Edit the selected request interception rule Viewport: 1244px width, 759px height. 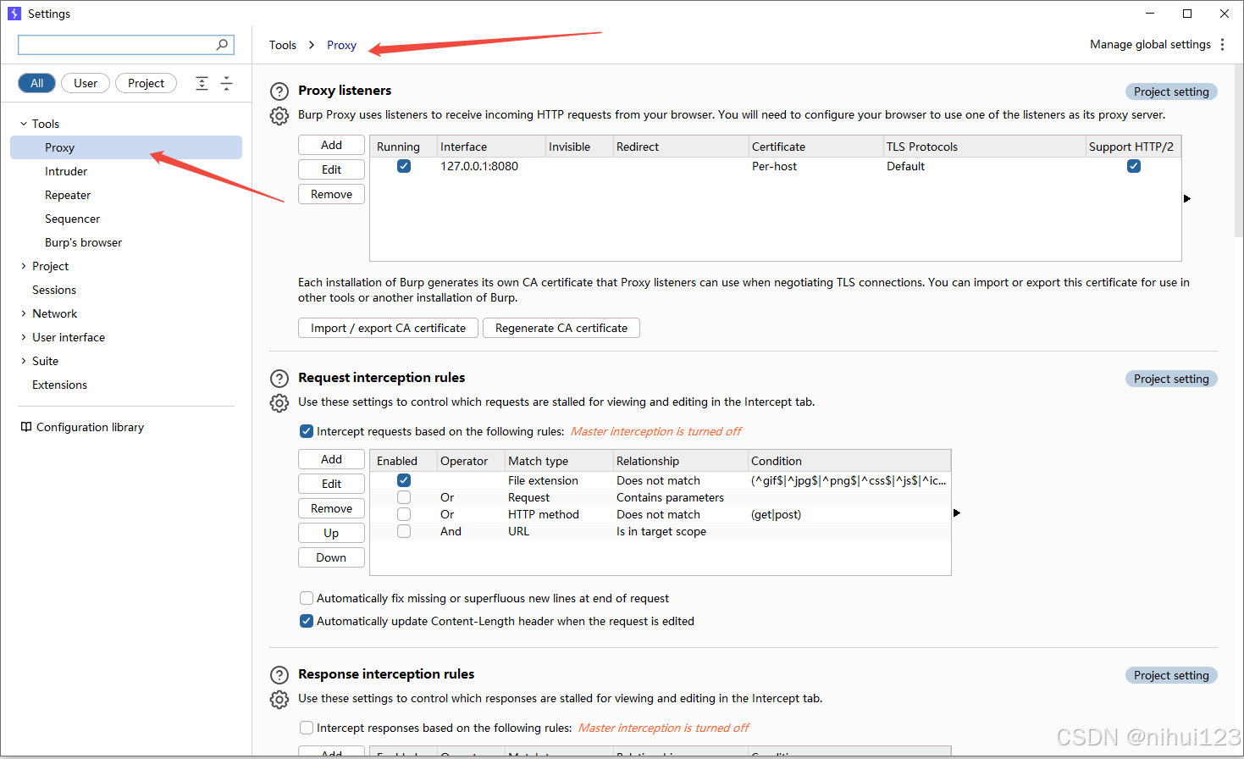(x=331, y=484)
